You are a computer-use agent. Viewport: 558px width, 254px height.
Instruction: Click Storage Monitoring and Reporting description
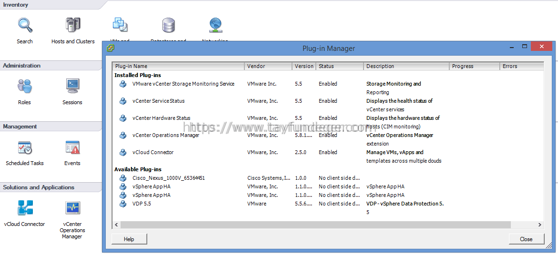(x=394, y=88)
